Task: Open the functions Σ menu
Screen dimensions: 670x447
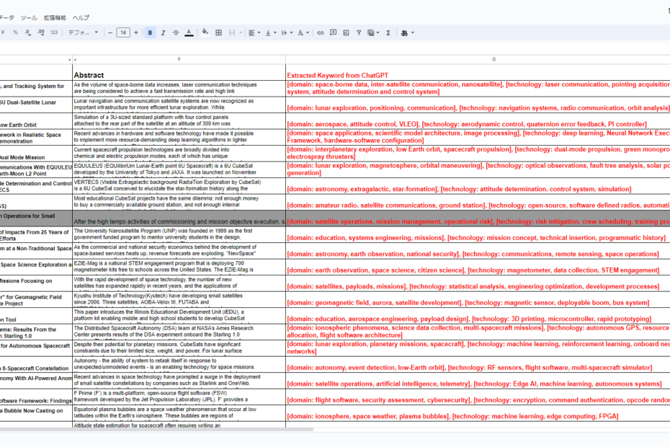Action: (388, 32)
